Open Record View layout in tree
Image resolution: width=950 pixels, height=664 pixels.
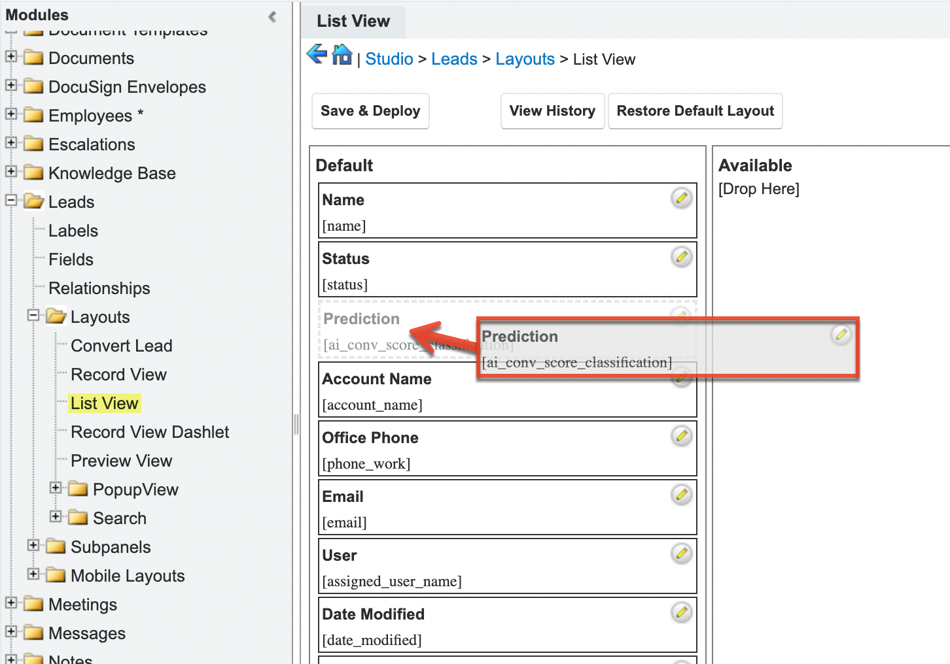tap(118, 374)
